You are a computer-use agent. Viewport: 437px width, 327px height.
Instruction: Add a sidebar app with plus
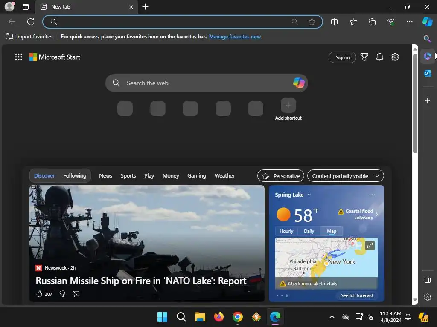click(x=427, y=100)
